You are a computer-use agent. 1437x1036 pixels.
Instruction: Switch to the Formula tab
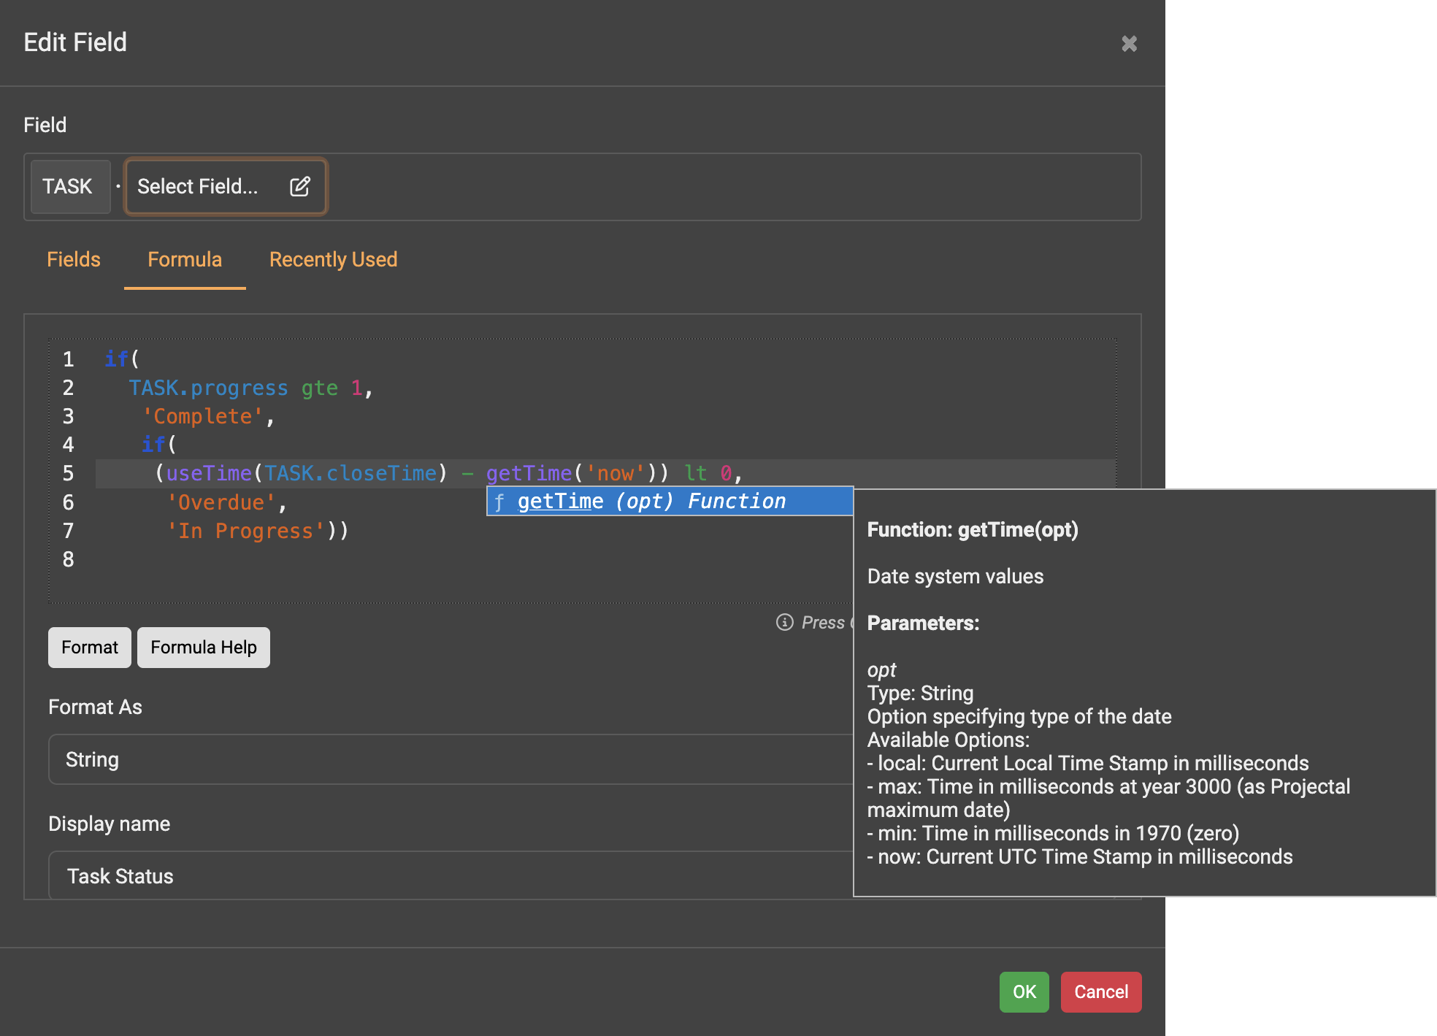coord(185,260)
